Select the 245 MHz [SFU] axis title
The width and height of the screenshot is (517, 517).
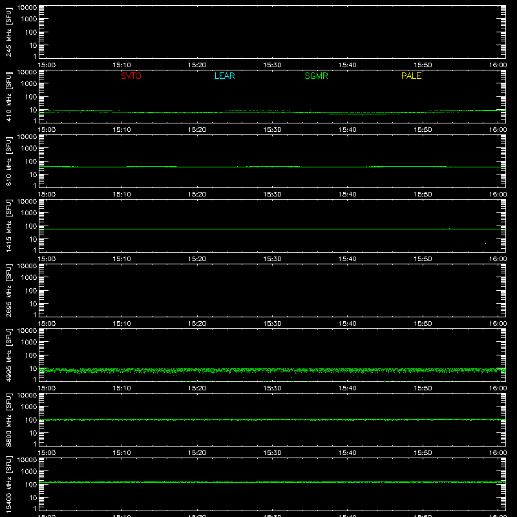8,32
